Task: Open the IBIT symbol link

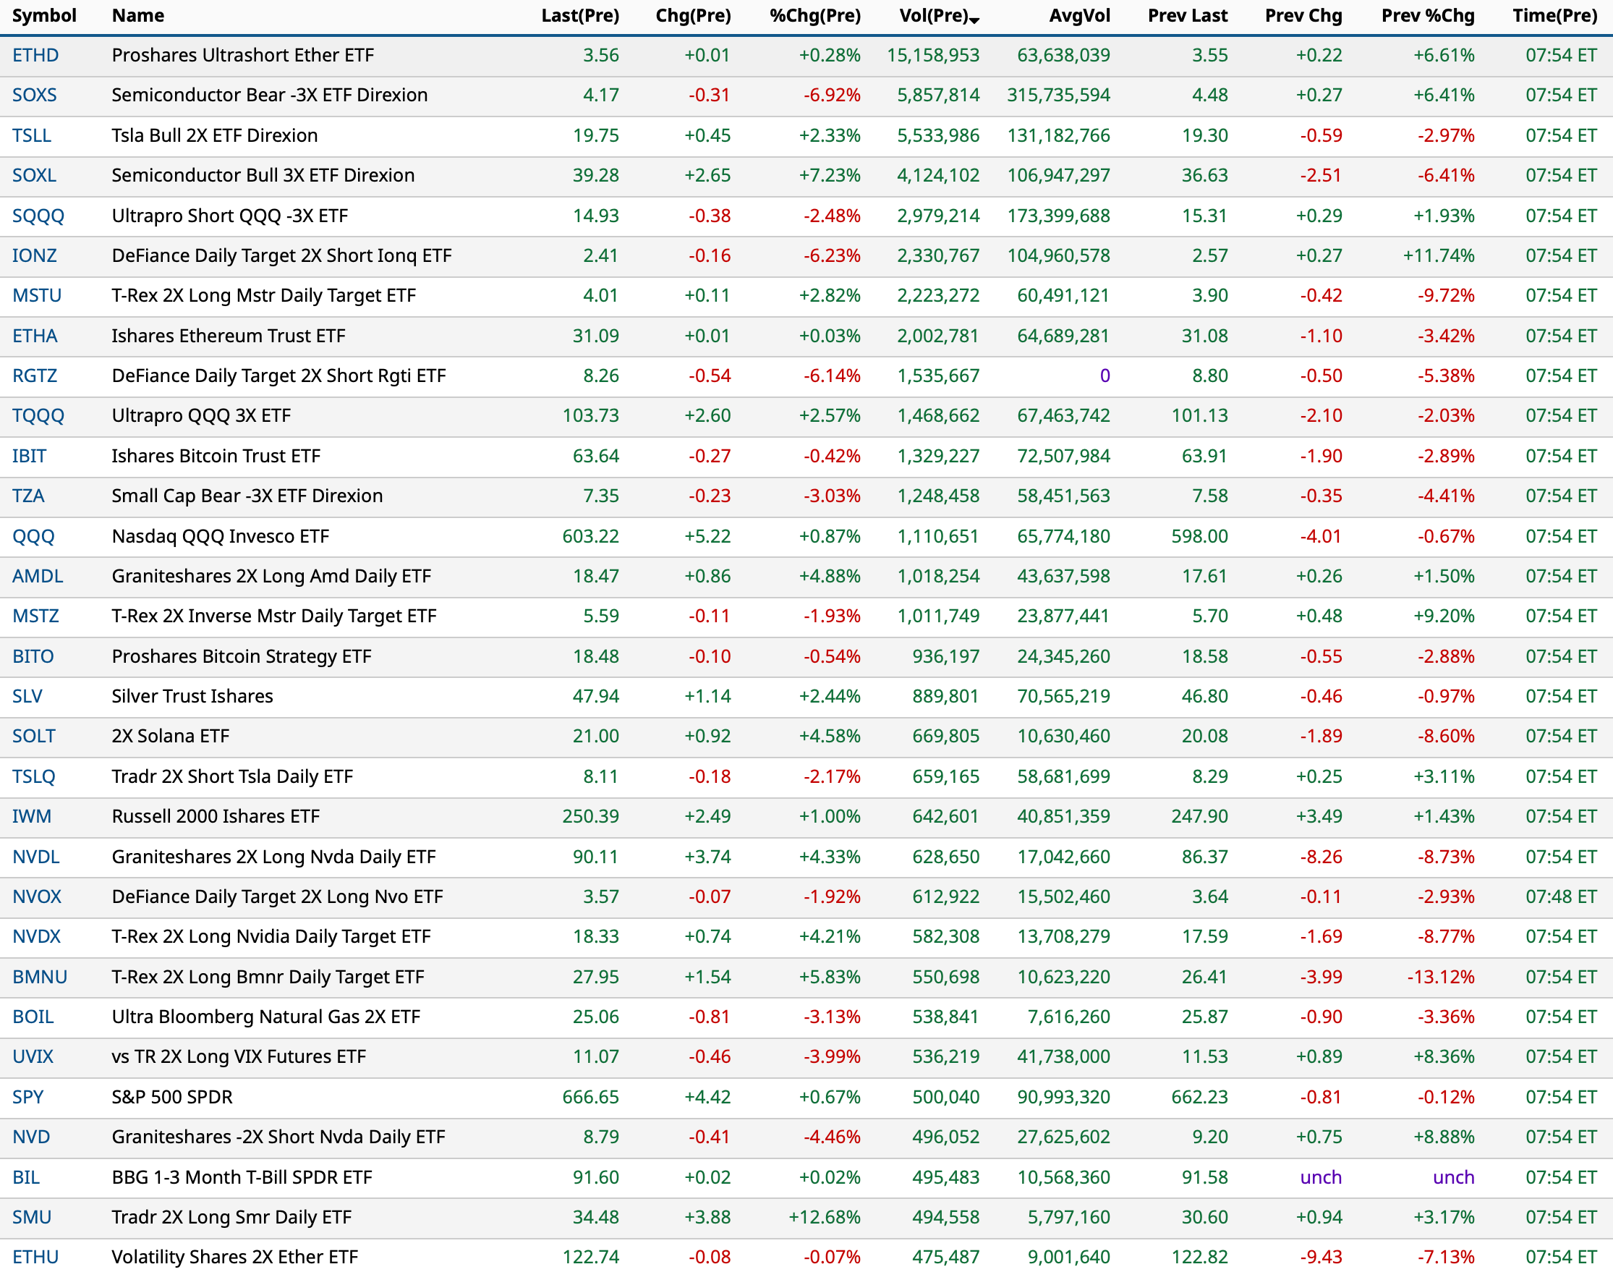Action: pyautogui.click(x=29, y=456)
